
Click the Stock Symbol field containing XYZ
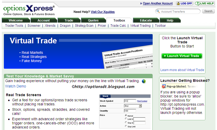point(130,101)
